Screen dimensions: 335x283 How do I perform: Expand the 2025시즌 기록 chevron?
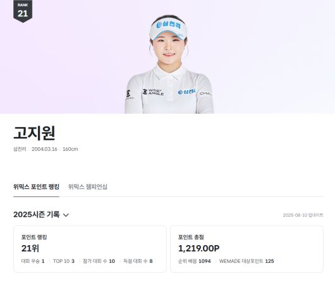click(66, 215)
